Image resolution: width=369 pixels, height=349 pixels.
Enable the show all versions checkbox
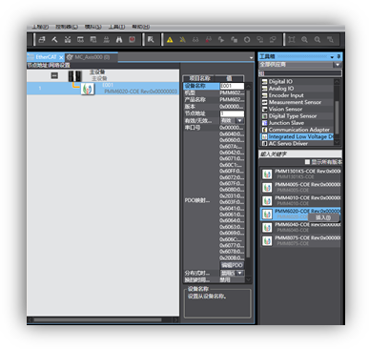pyautogui.click(x=307, y=162)
